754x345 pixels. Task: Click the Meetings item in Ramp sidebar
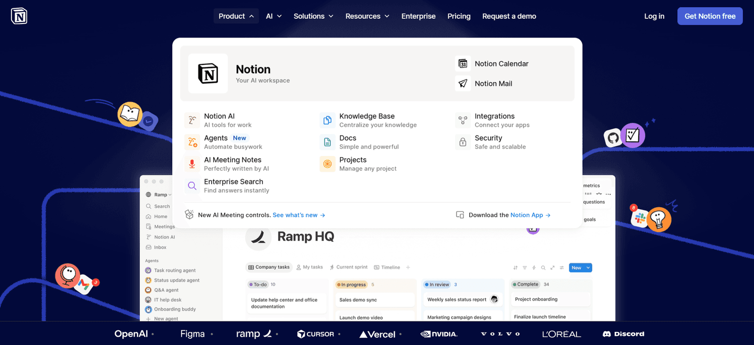[161, 227]
